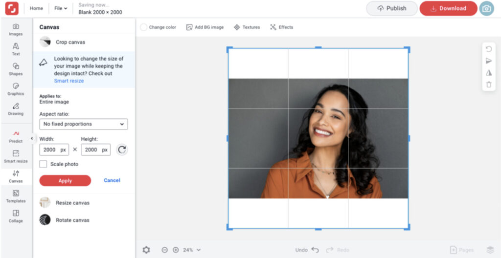The image size is (501, 258).
Task: Click the rotate dimensions icon beside Height
Action: [x=122, y=150]
